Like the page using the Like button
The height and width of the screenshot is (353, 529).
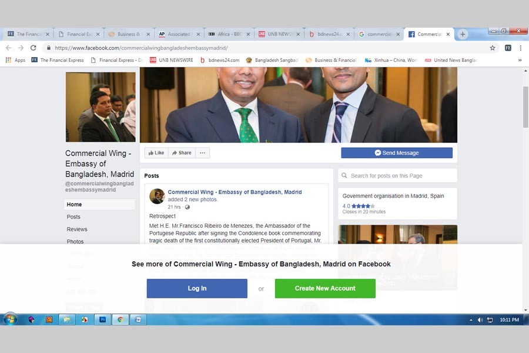point(156,153)
